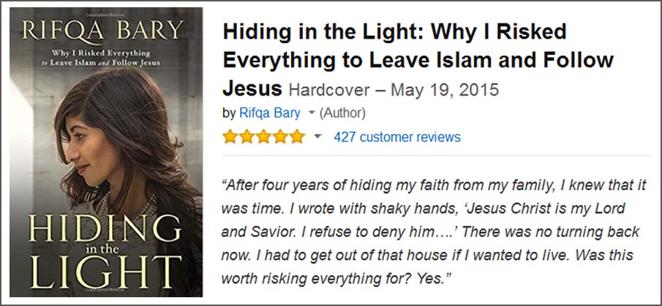Expand the dropdown arrow beside Rifqa Bary
The height and width of the screenshot is (306, 662).
pos(311,113)
